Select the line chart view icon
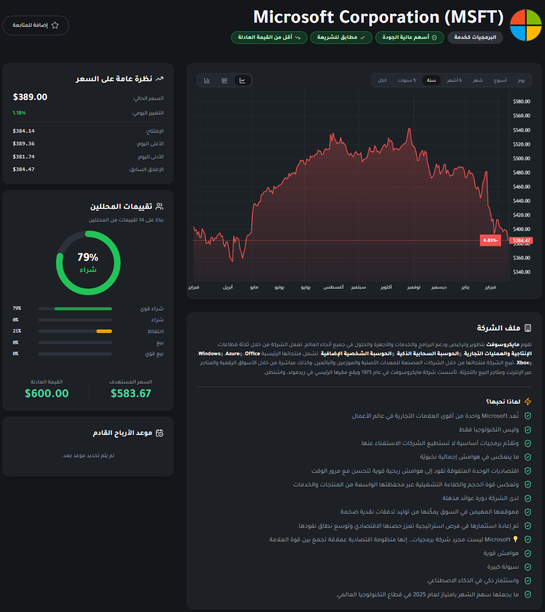Screen dimensions: 545x612 click(x=242, y=80)
